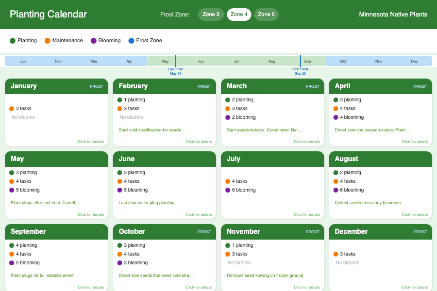Open the November card header

pyautogui.click(x=272, y=232)
